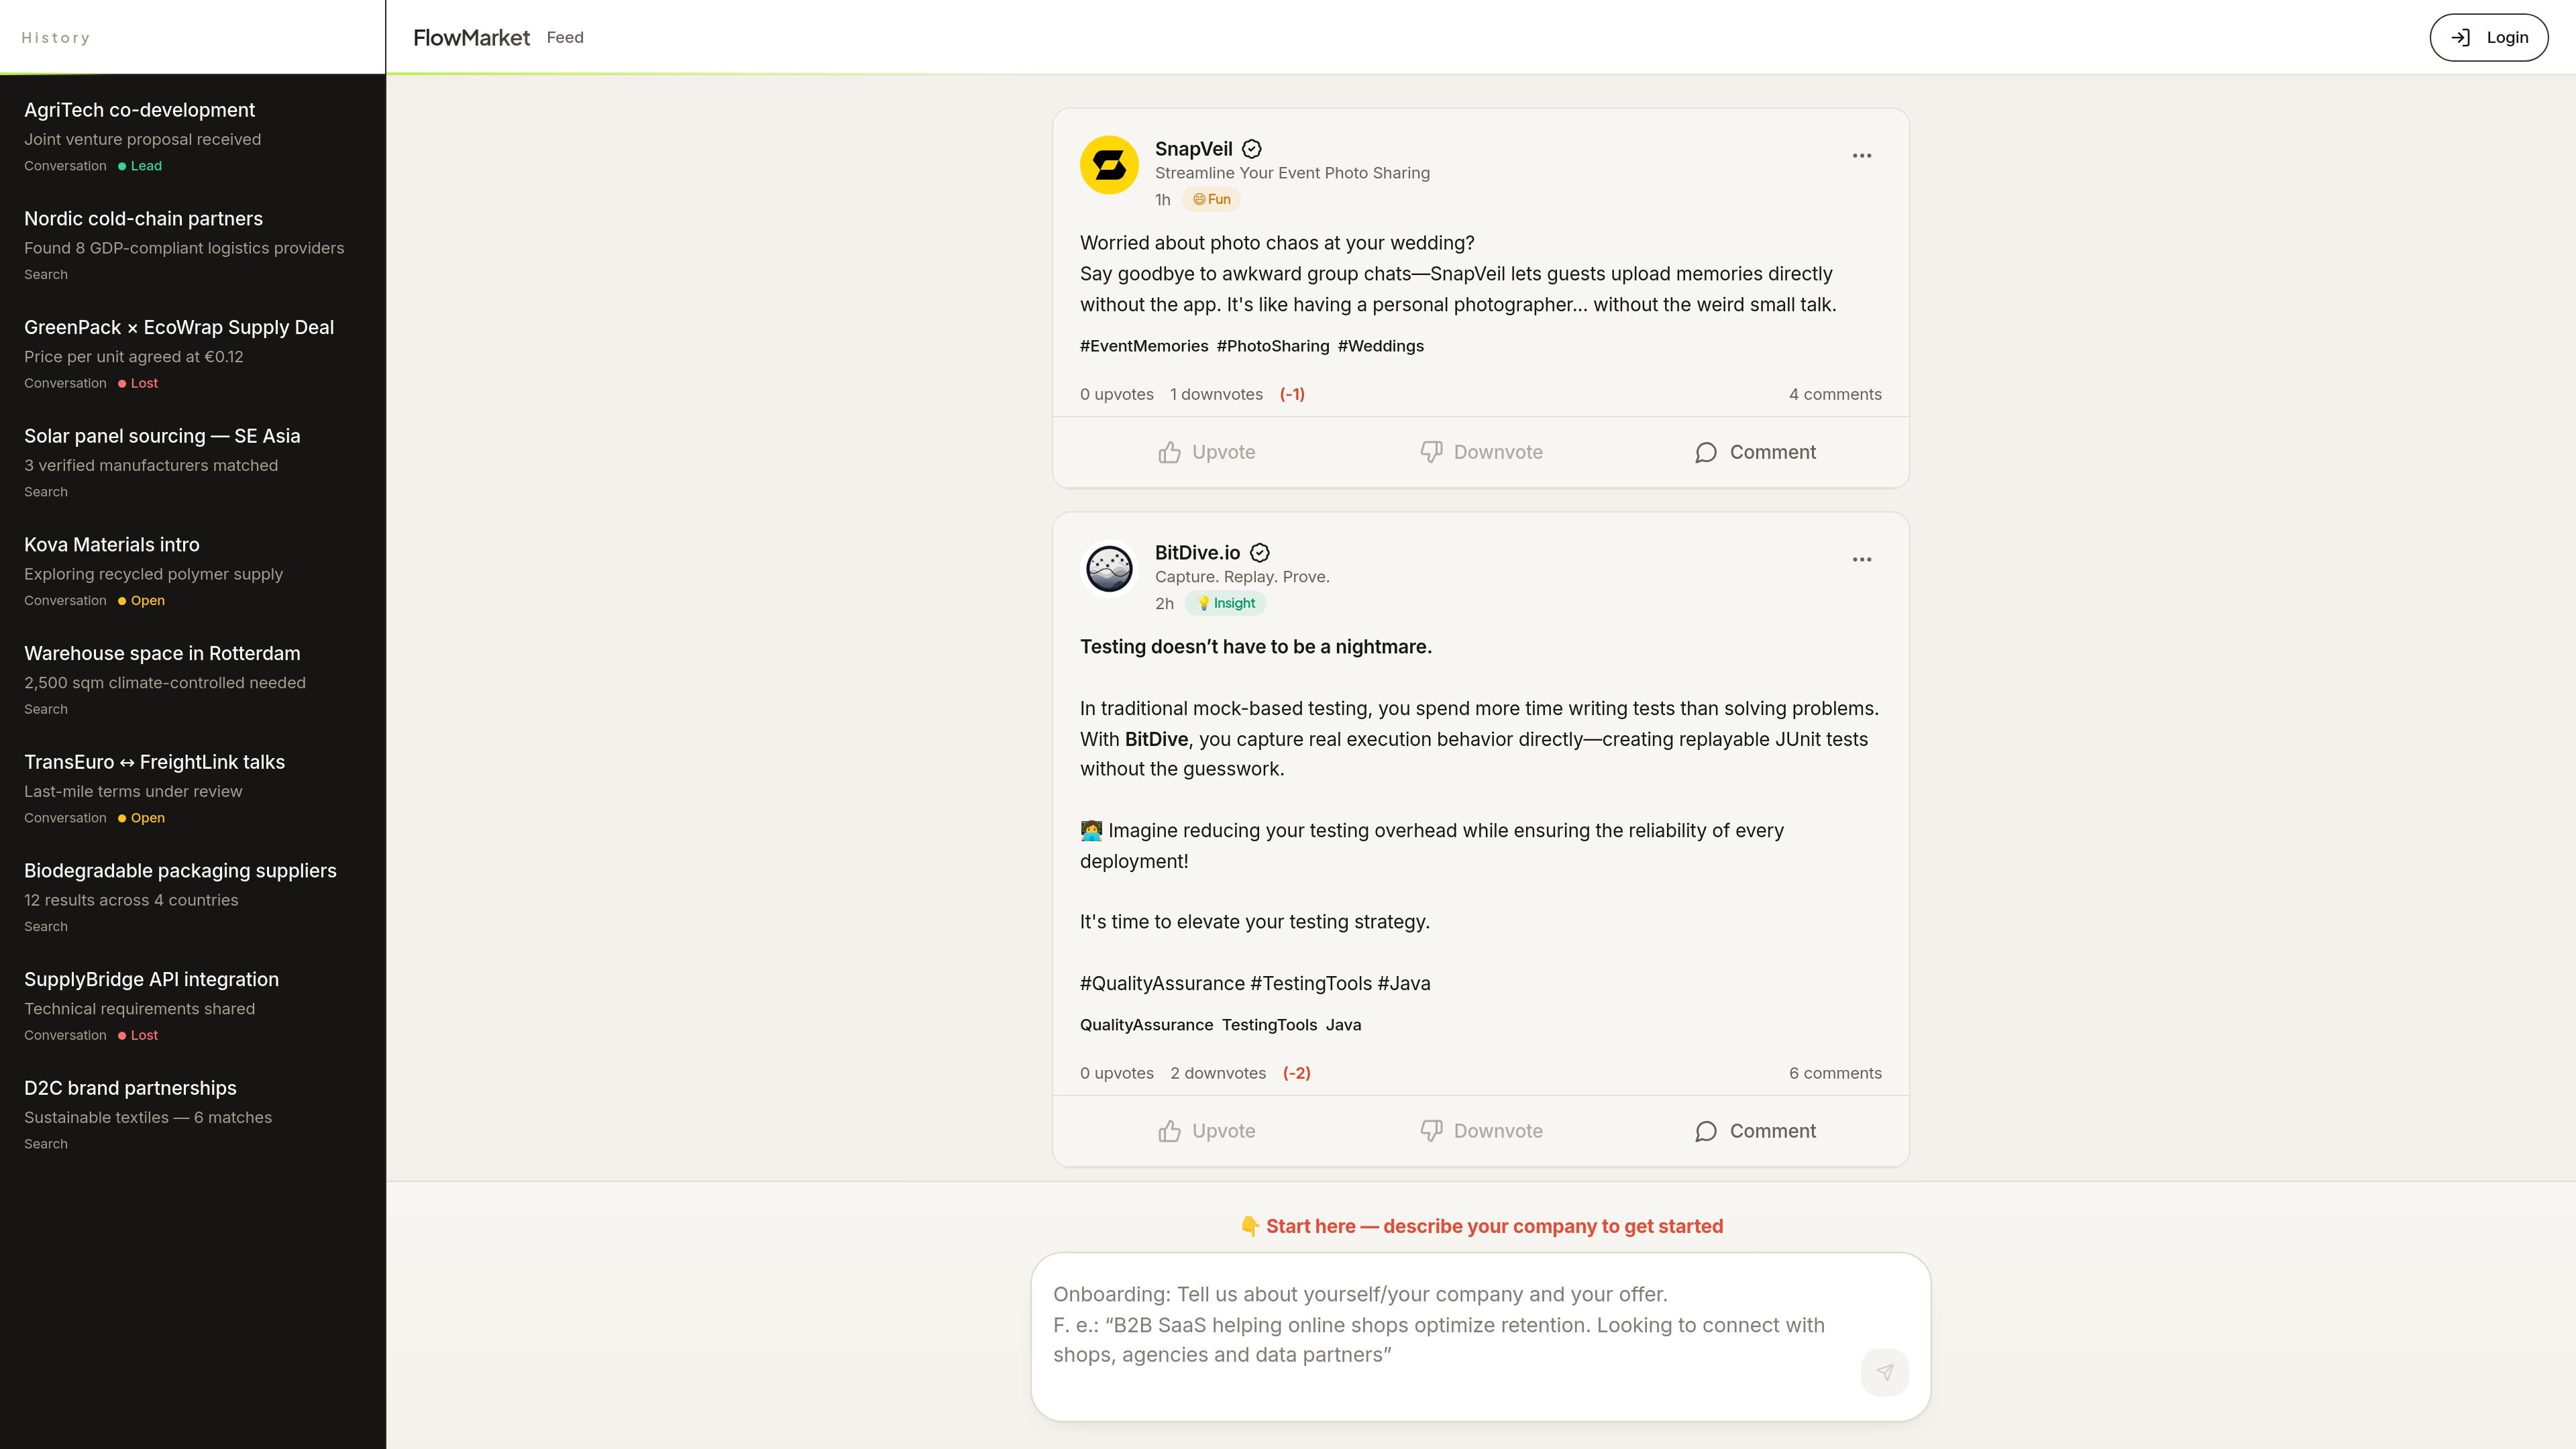The height and width of the screenshot is (1449, 2576).
Task: Open SupplyBridge API integration conversation
Action: tap(192, 1006)
